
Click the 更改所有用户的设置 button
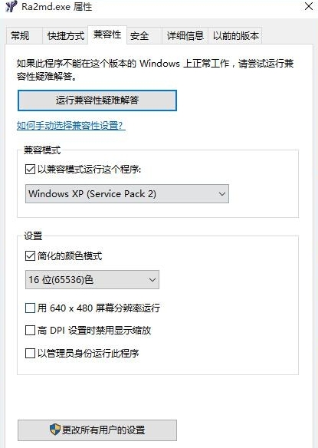[97, 430]
